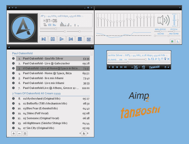The height and width of the screenshot is (144, 189).
Task: Click the L button in equalizer window
Action: (178, 41)
